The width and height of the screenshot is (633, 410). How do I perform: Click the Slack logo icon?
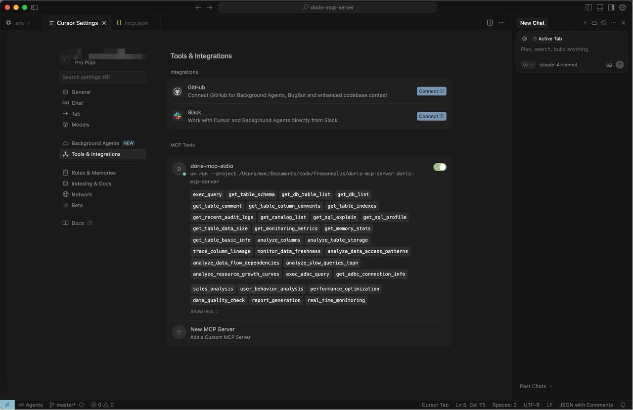178,116
